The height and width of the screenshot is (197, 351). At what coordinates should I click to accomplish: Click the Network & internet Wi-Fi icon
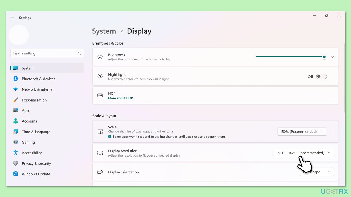click(x=16, y=89)
